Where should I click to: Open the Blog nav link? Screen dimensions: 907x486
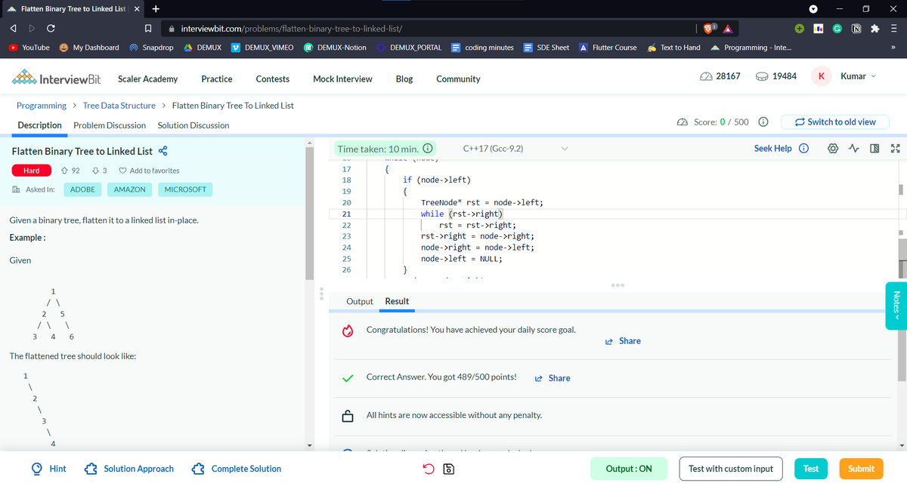(404, 79)
